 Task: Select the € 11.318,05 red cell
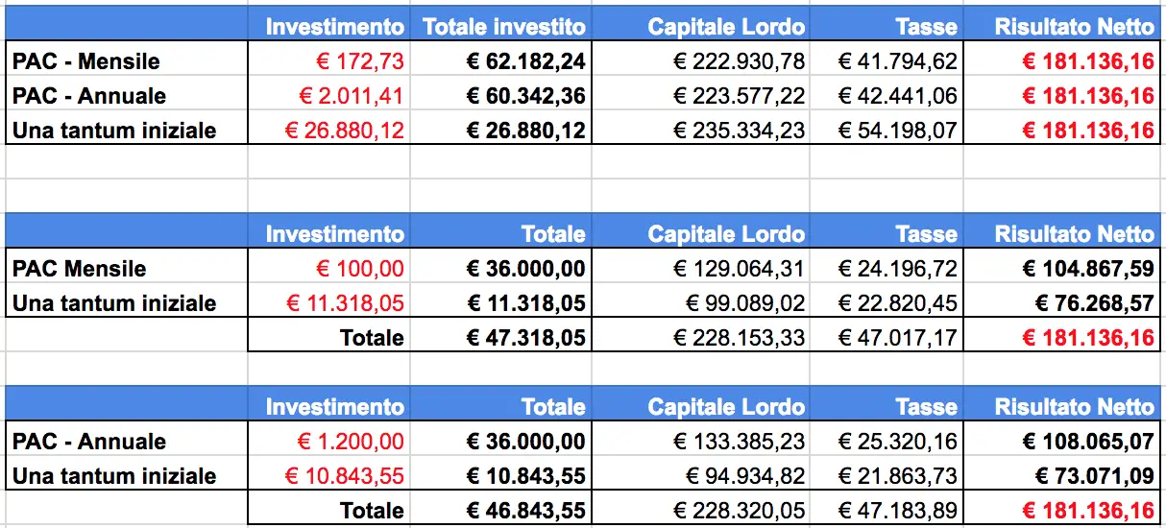pyautogui.click(x=328, y=303)
